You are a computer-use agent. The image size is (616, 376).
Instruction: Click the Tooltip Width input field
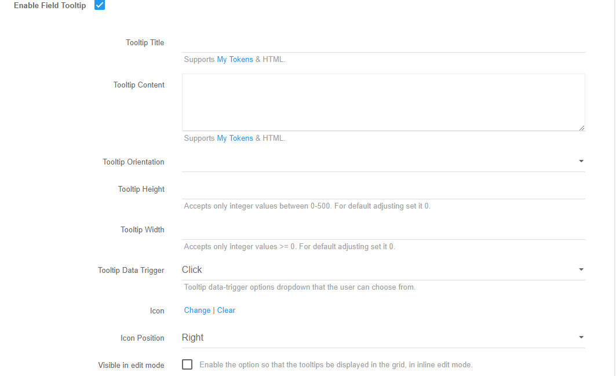(382, 229)
